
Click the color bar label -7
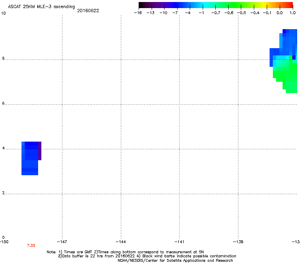tap(175, 13)
